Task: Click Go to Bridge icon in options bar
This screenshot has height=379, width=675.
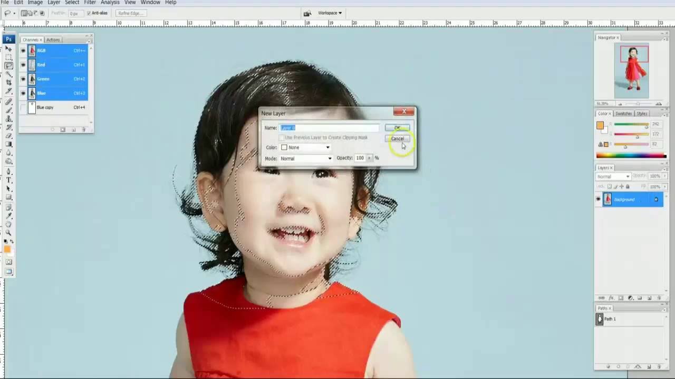Action: point(307,13)
